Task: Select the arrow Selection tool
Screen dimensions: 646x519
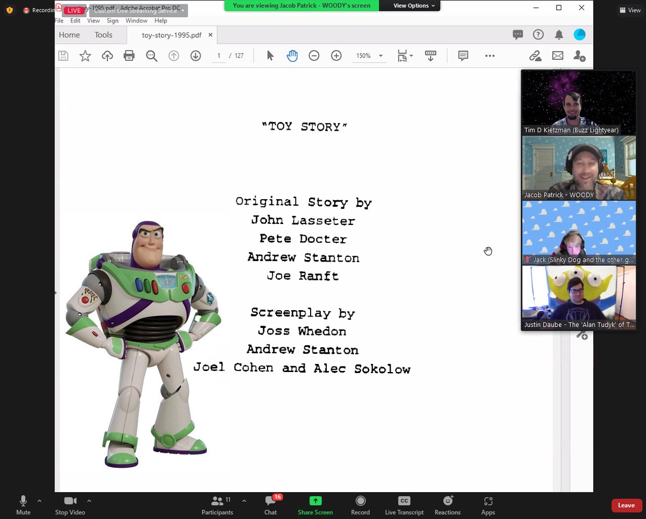Action: (x=270, y=55)
